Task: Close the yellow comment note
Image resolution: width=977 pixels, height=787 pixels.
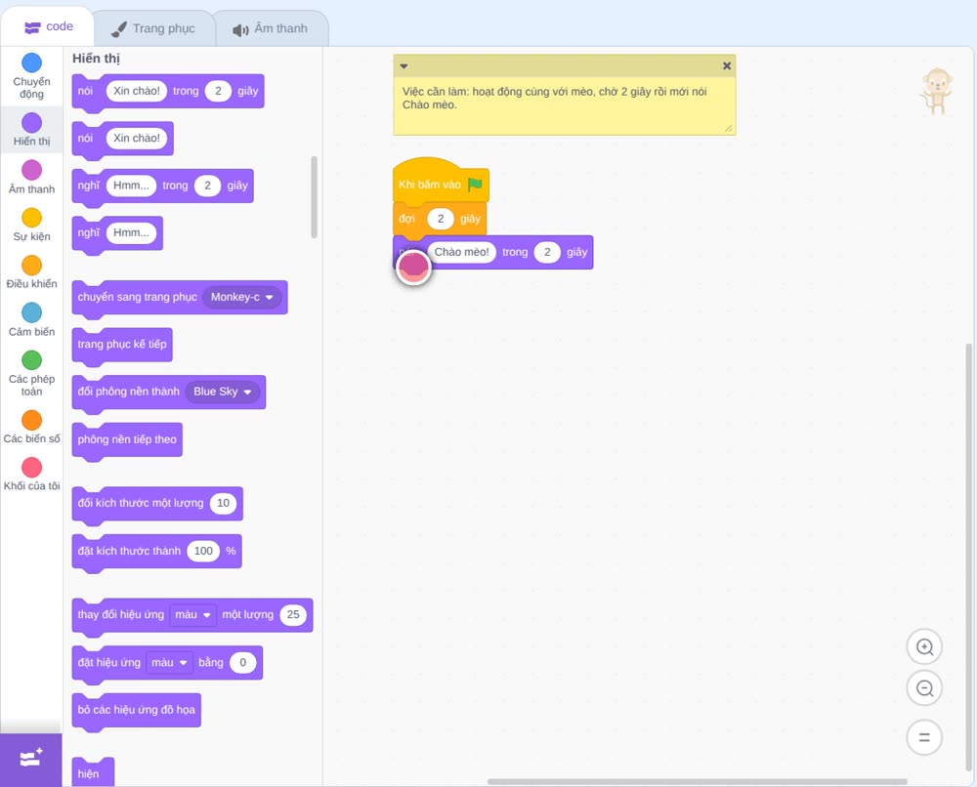Action: (727, 65)
